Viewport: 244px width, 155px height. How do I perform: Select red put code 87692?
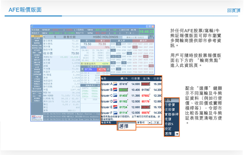point(146,95)
